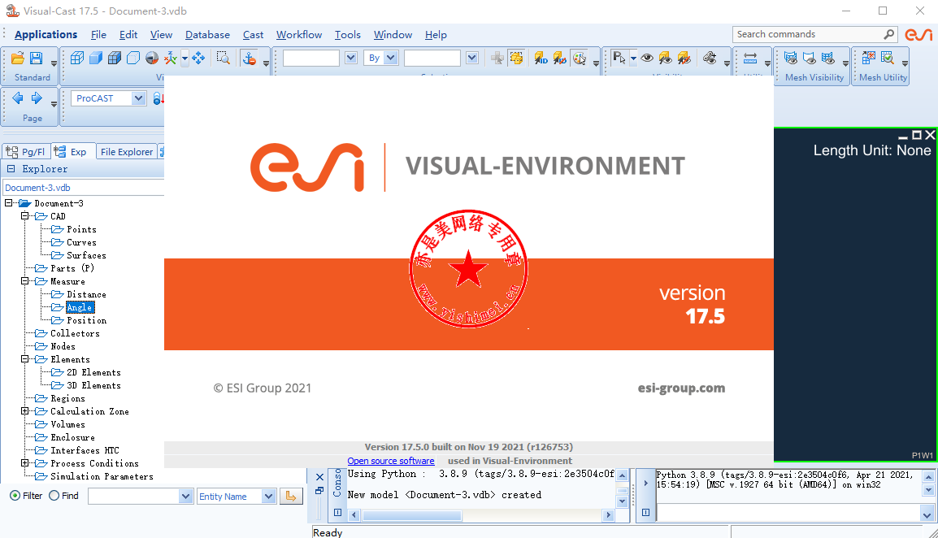Toggle the crossed-out box eye visibility icon
Image resolution: width=938 pixels, height=538 pixels.
(x=684, y=58)
